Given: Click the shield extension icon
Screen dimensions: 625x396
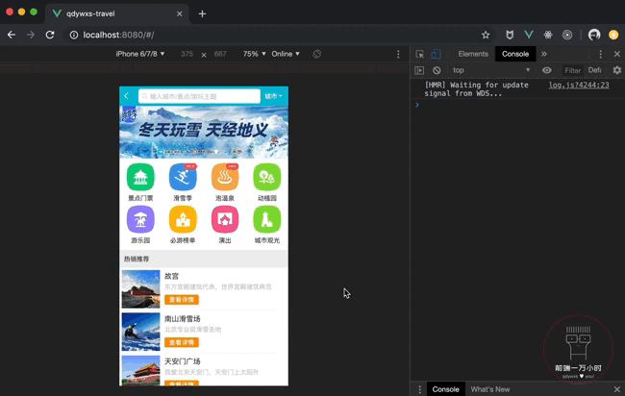Looking at the screenshot, I should 510,35.
